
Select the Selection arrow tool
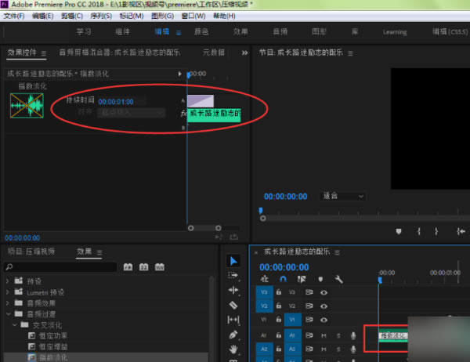point(233,261)
